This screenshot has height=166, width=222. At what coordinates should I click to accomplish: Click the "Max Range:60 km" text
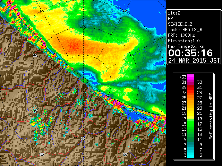pos(186,46)
